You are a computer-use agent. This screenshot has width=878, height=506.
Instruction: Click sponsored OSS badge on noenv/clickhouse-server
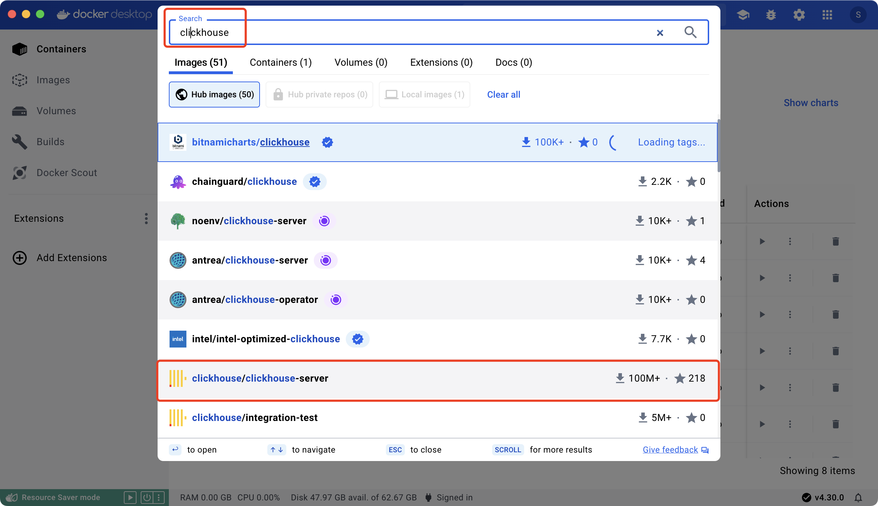pos(324,221)
